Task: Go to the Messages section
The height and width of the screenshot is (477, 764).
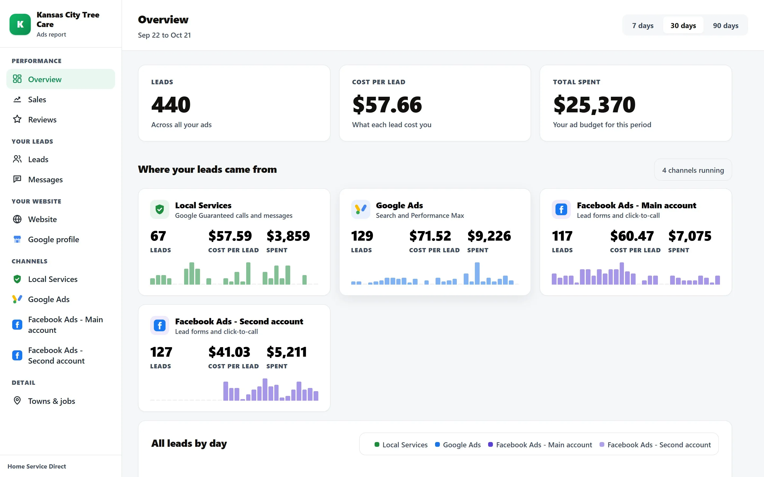Action: pyautogui.click(x=60, y=179)
